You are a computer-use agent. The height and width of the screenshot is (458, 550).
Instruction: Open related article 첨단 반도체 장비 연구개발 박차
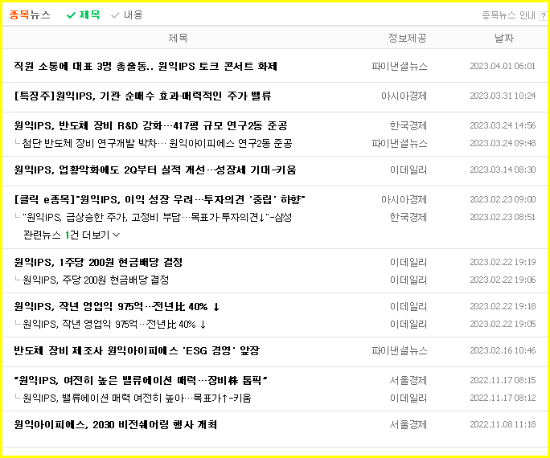(157, 143)
